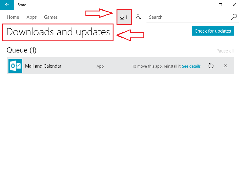240x191 pixels.
Task: Go back using the Store back arrow
Action: [7, 5]
